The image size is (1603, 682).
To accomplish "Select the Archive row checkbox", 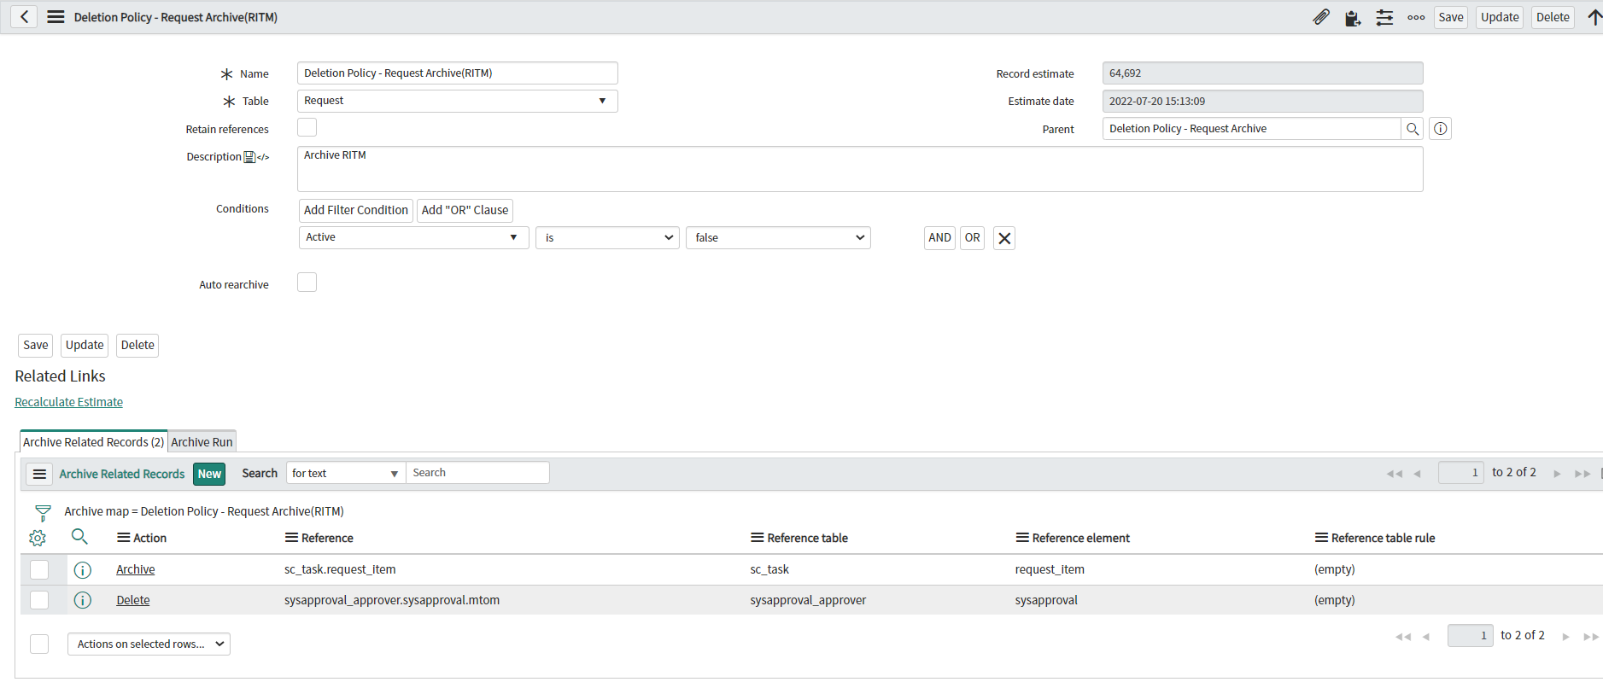I will click(x=39, y=570).
